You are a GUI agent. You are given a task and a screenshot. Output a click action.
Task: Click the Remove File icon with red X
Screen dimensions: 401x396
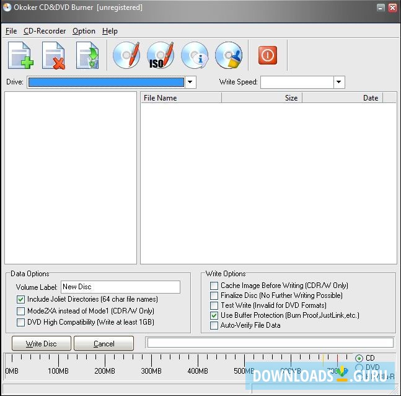coord(54,55)
